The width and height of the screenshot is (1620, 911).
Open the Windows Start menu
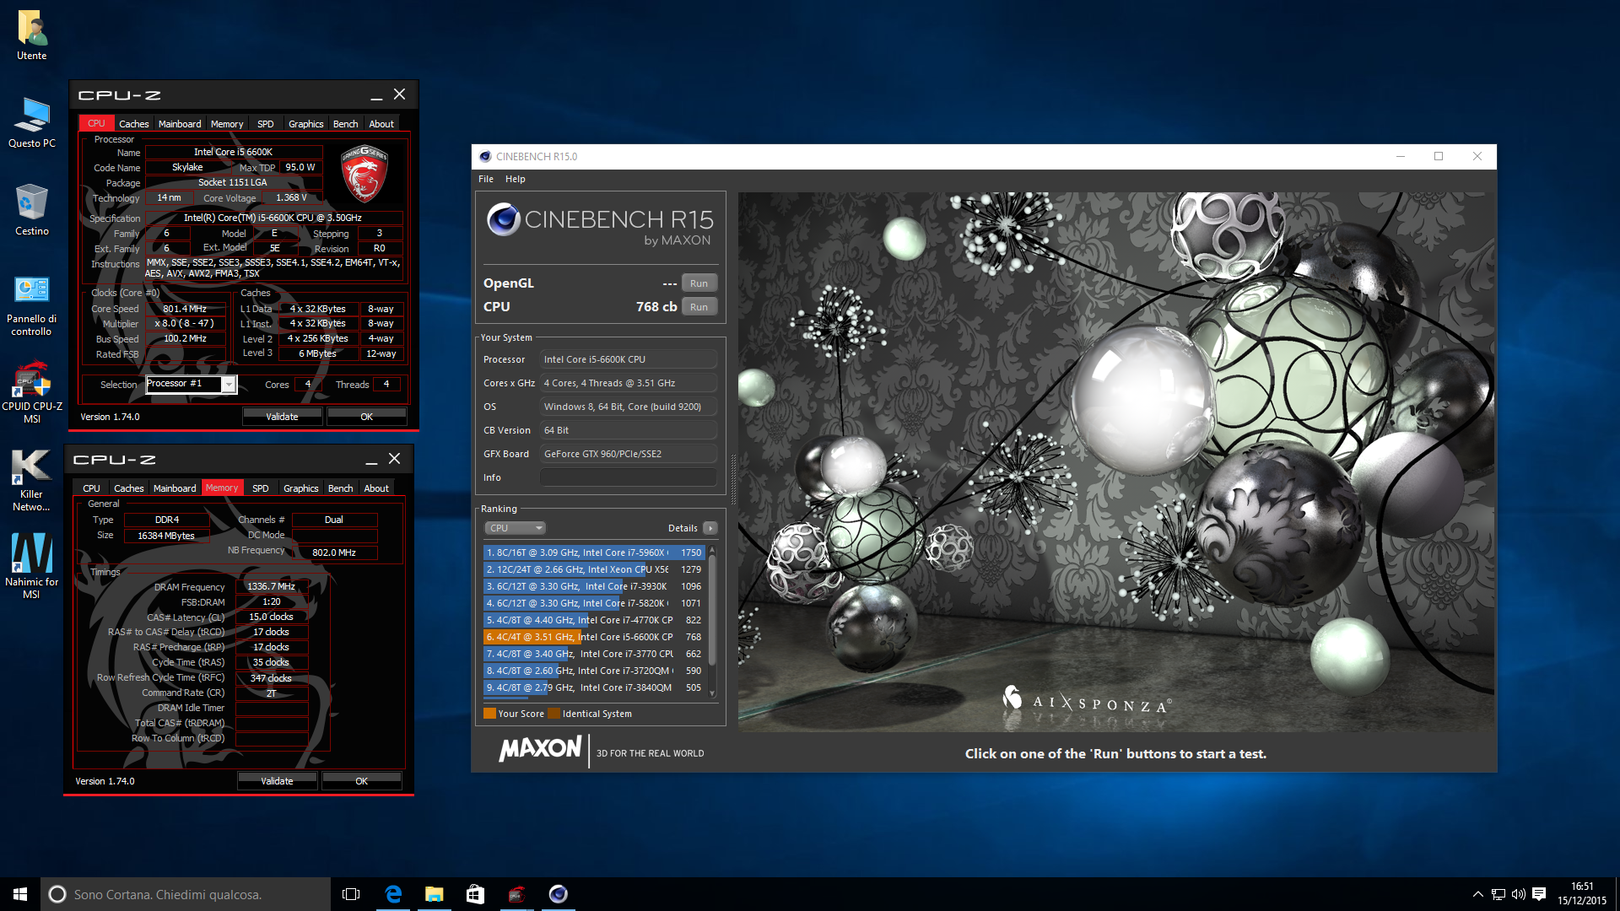20,894
